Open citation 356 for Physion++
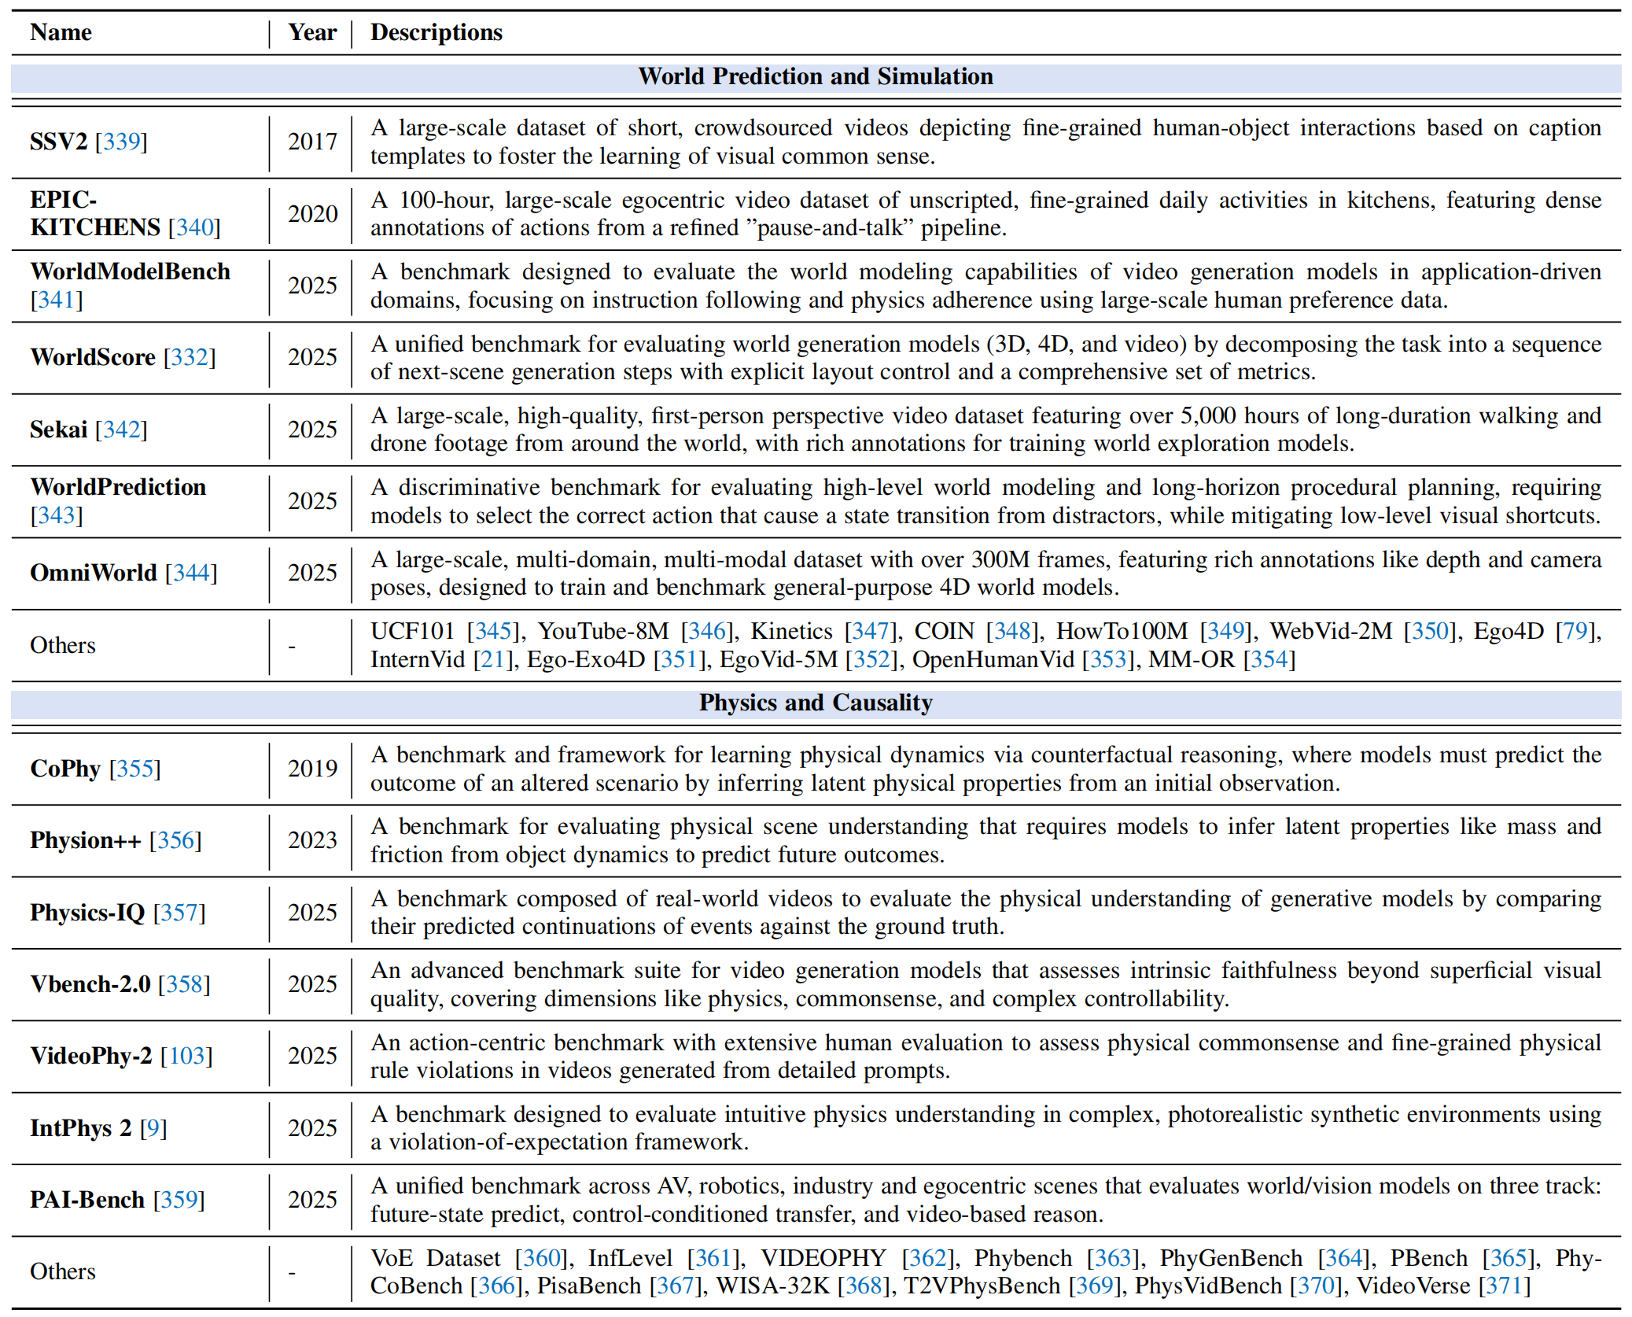 click(x=176, y=840)
